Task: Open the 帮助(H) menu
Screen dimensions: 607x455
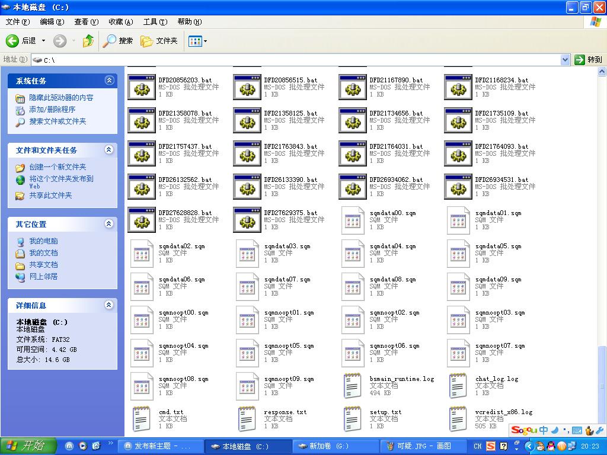Action: 190,22
